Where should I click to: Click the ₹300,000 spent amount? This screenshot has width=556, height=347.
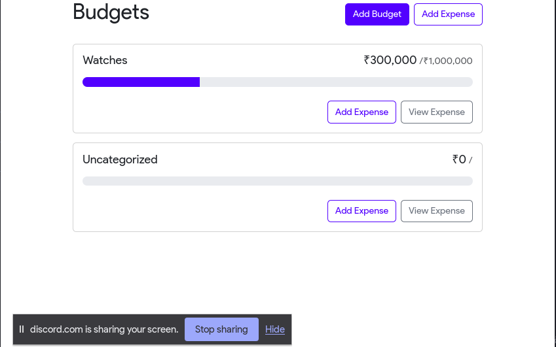coord(390,60)
